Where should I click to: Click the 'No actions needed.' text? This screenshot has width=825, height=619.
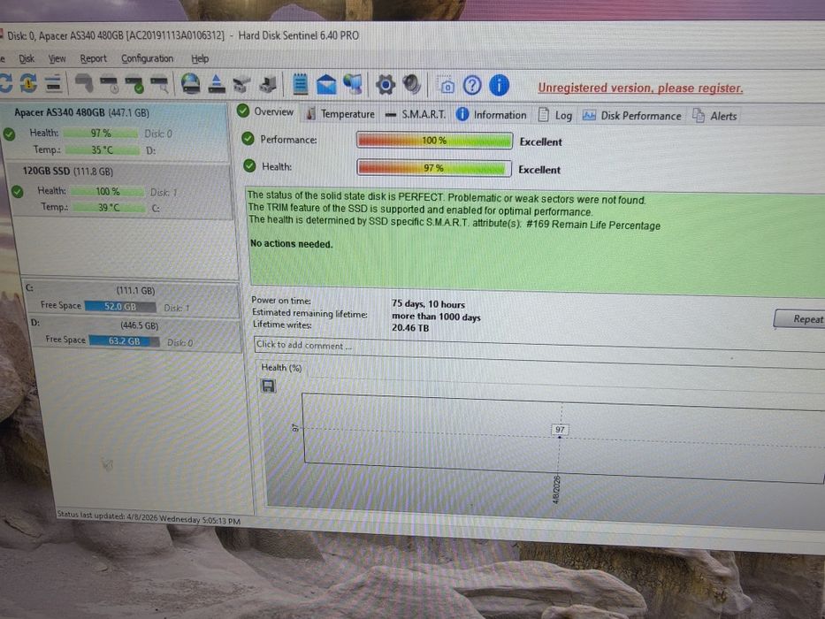pos(292,244)
